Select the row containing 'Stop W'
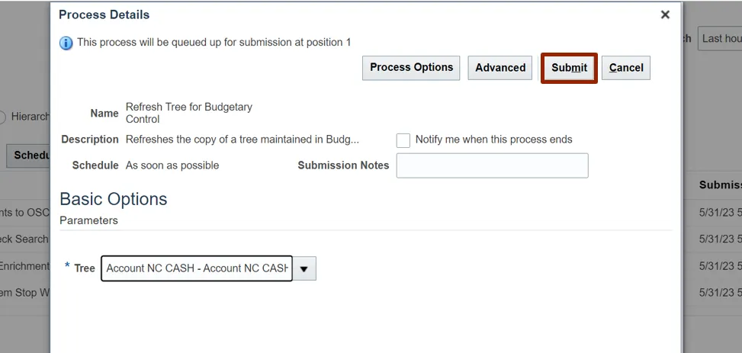Screen dimensions: 742x353 [25, 293]
